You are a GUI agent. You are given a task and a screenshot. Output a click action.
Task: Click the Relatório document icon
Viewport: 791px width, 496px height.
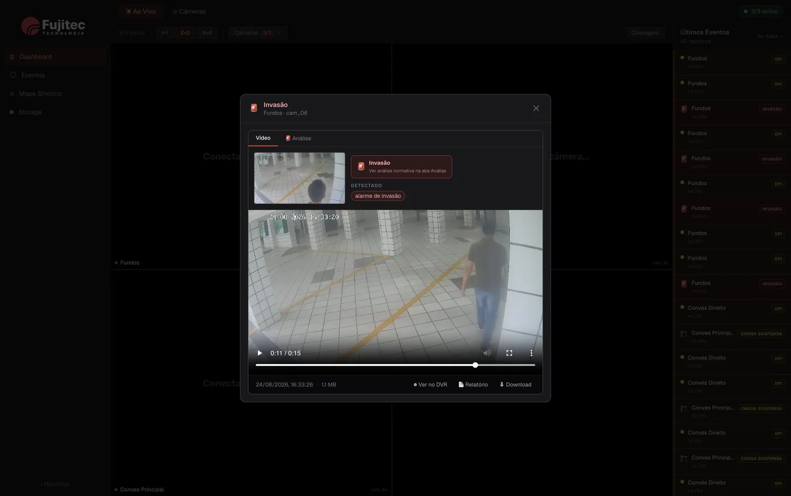(461, 384)
